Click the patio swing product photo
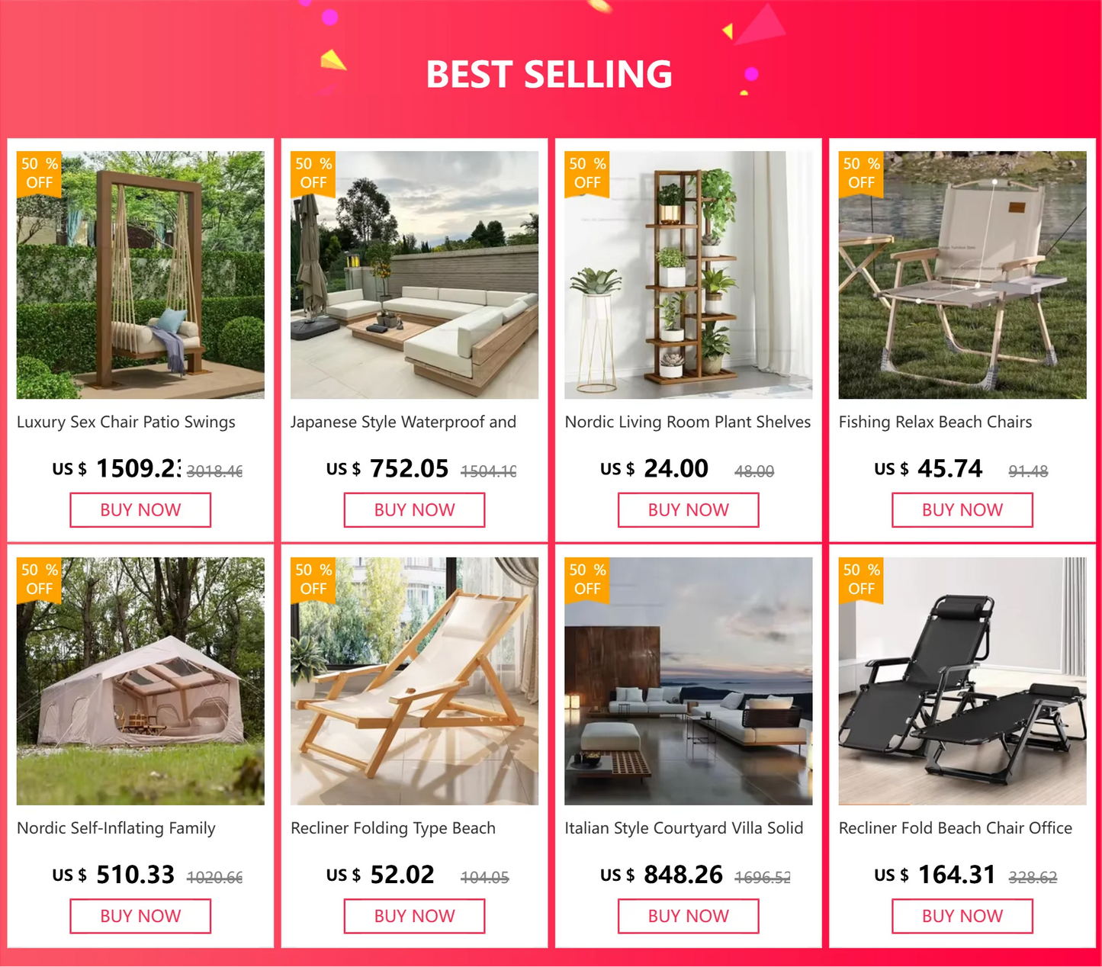 140,275
